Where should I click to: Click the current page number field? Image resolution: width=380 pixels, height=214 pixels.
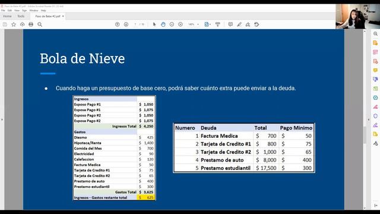(135, 24)
